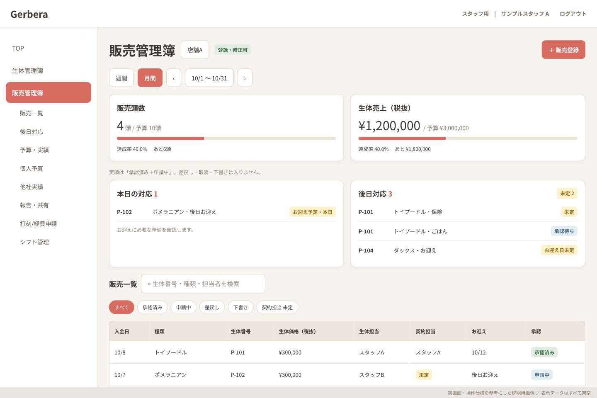Filter sales list by すべて
597x398 pixels.
(121, 307)
